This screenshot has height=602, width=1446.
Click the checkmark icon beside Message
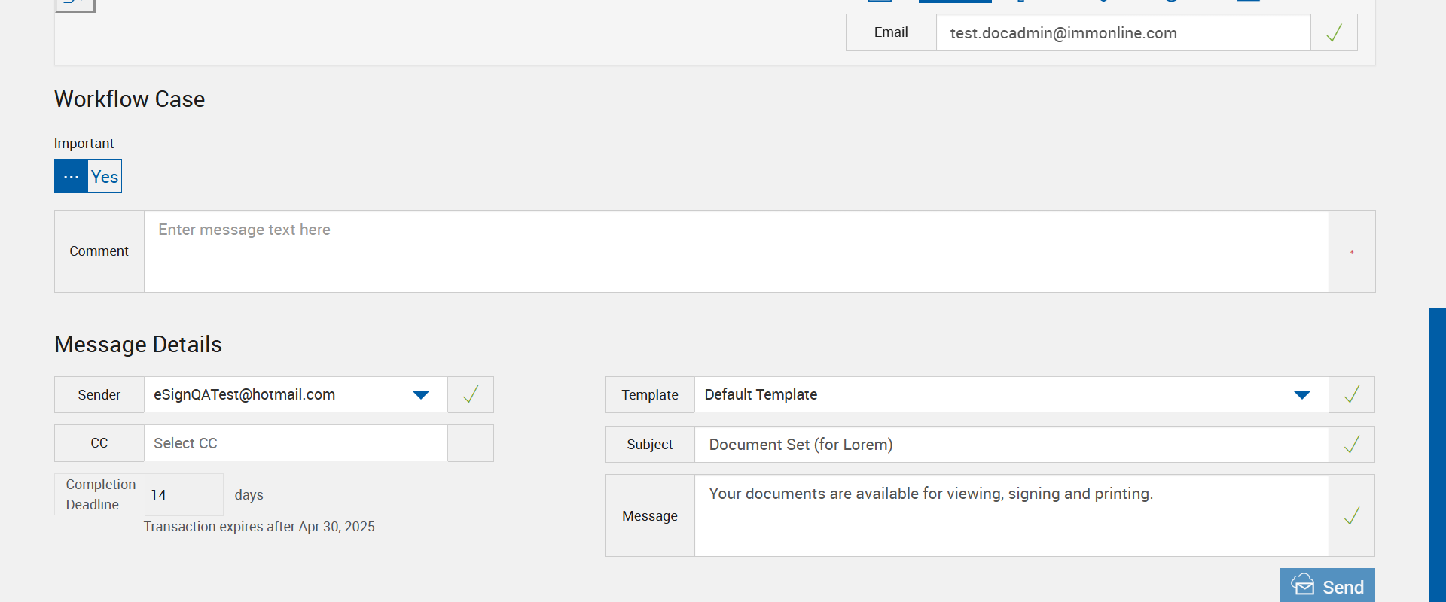click(x=1352, y=515)
